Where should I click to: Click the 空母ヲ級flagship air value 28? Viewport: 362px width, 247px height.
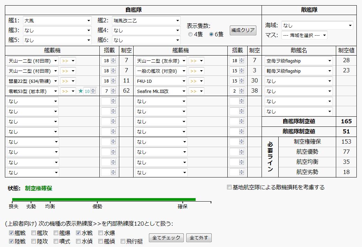346,60
